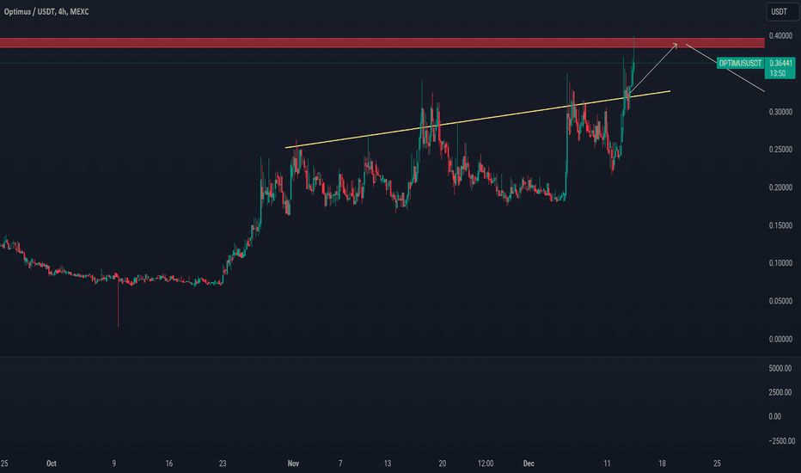The height and width of the screenshot is (473, 801).
Task: Click the 0.20000 price axis label
Action: 780,187
